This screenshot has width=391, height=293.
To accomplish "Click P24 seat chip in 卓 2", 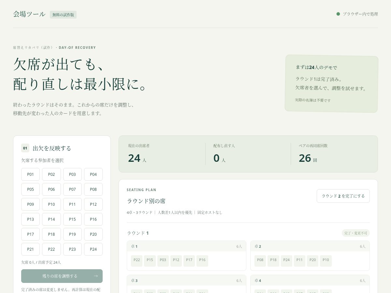I will tap(286, 261).
